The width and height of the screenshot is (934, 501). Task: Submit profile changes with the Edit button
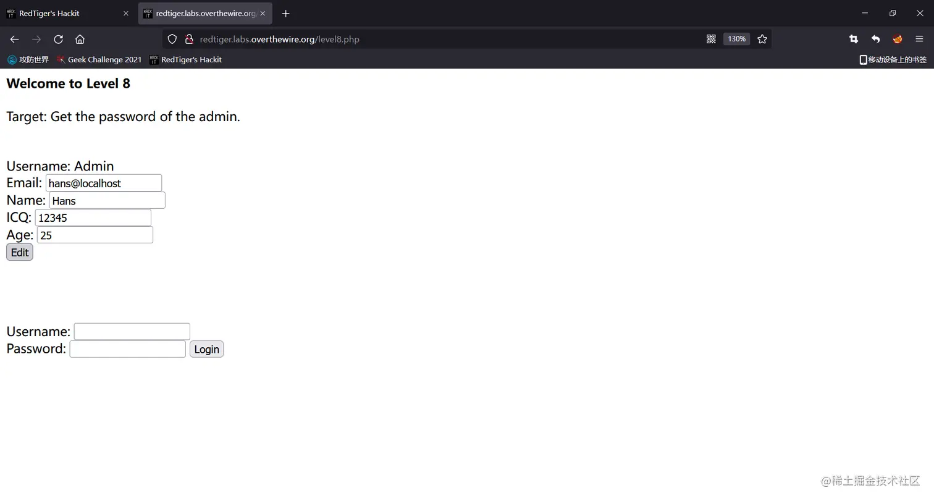(20, 252)
